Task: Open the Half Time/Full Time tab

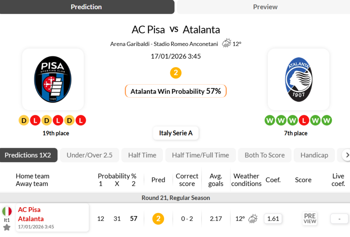Action: click(200, 155)
